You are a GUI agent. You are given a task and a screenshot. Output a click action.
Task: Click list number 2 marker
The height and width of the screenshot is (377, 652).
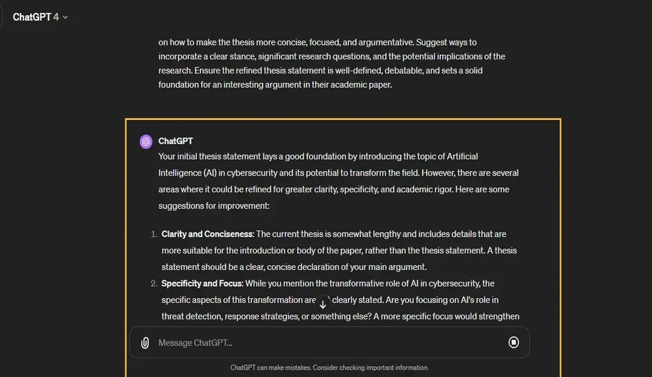(x=154, y=284)
